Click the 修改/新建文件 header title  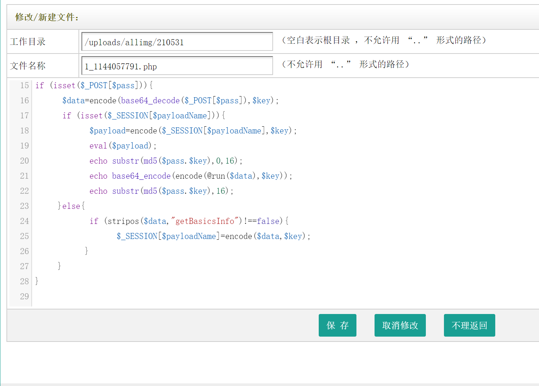(47, 17)
